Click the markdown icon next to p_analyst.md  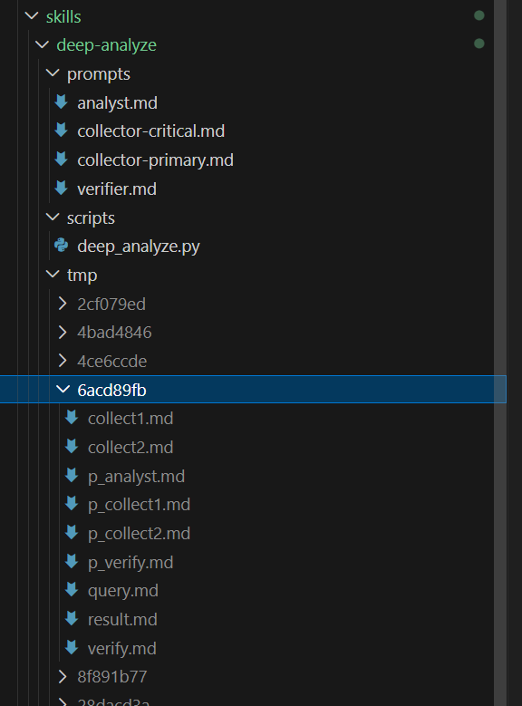(x=72, y=476)
